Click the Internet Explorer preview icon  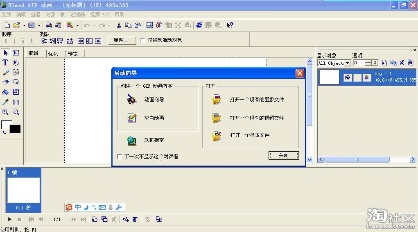click(199, 25)
